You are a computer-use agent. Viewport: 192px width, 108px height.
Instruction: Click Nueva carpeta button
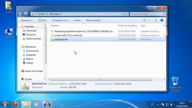pos(93,20)
